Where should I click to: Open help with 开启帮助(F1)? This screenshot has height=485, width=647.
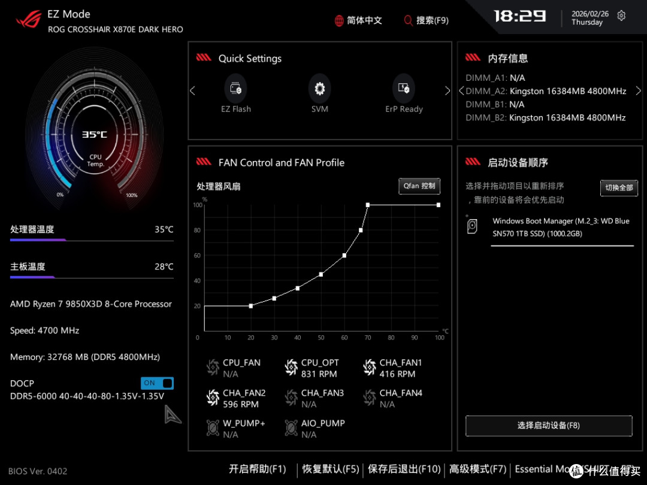click(258, 469)
